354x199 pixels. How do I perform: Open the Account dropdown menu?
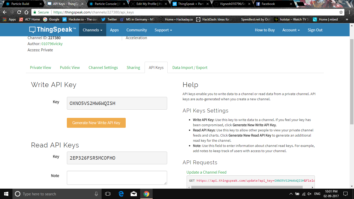pyautogui.click(x=291, y=30)
